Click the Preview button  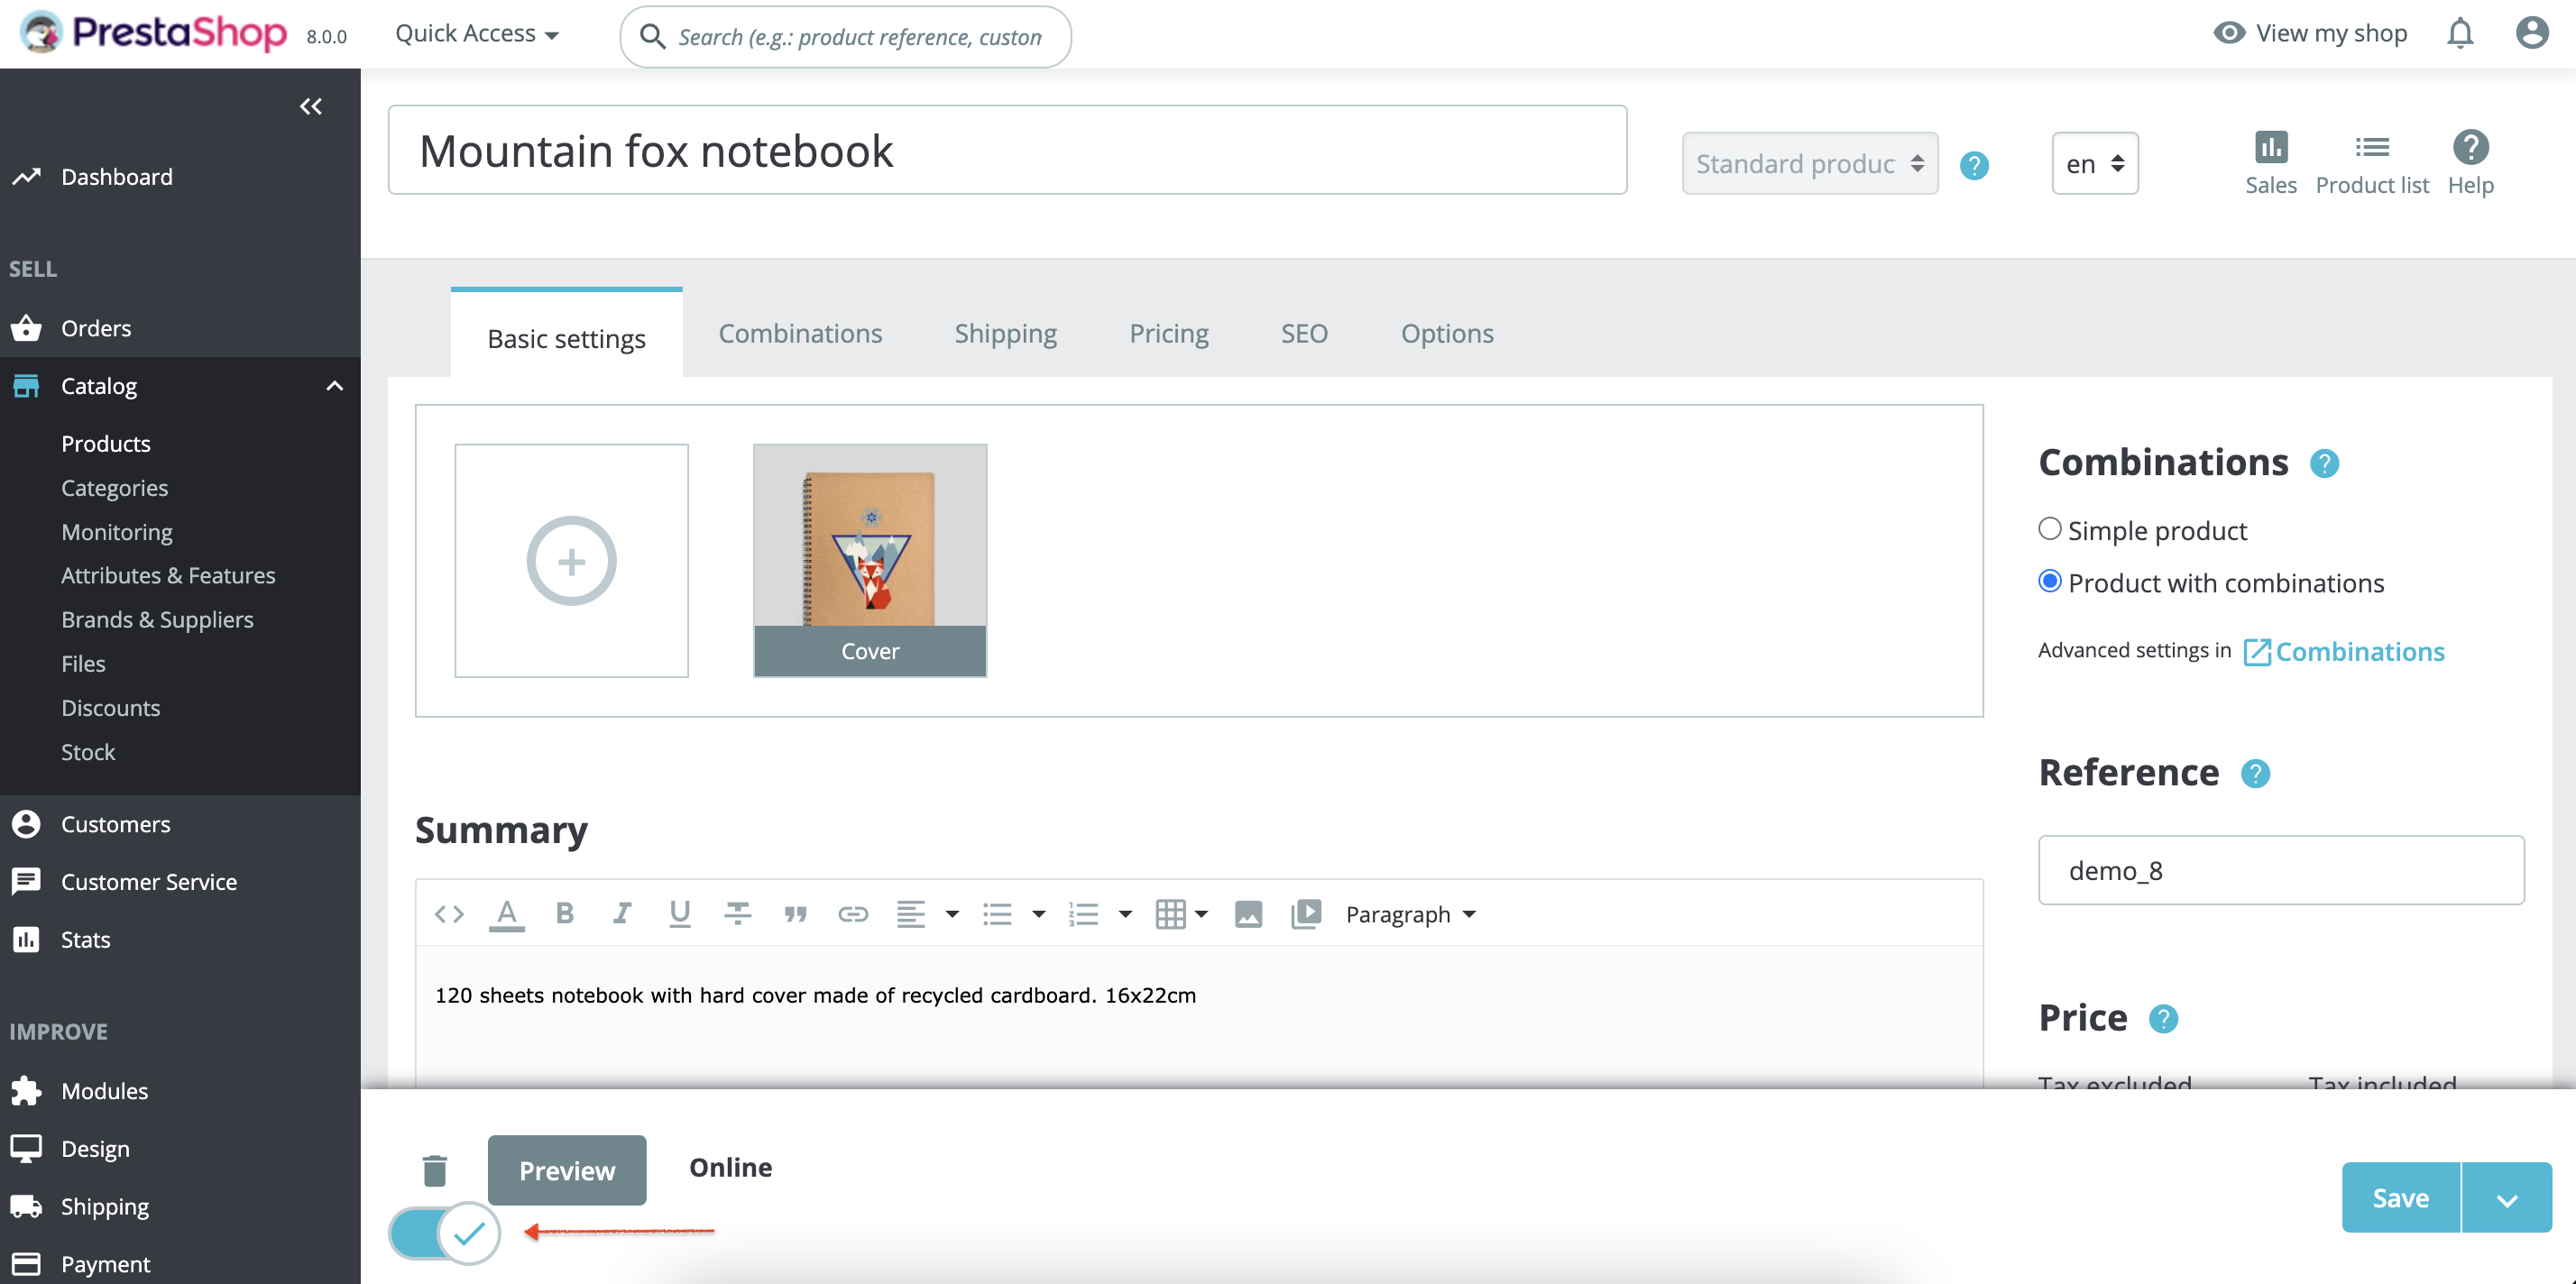[566, 1170]
